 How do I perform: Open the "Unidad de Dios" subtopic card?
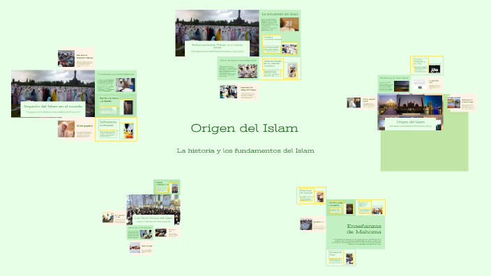(x=340, y=257)
